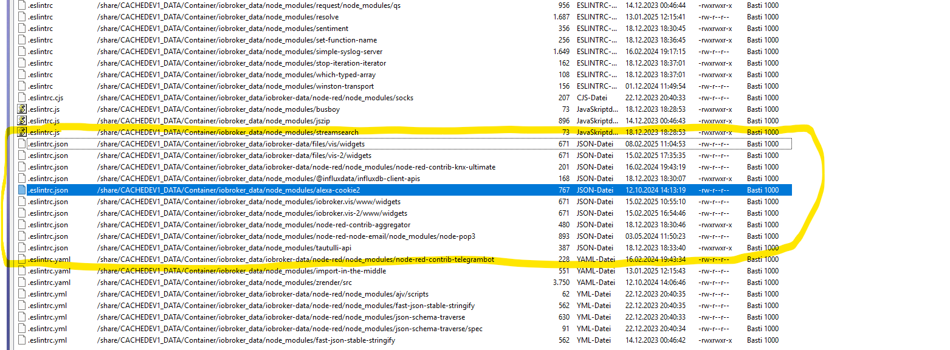The width and height of the screenshot is (950, 350).
Task: Click the path ending in node_modules/tautulli-api
Action: tap(224, 248)
